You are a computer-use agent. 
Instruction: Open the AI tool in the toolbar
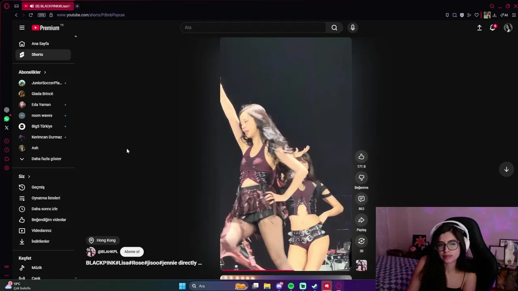pyautogui.click(x=504, y=15)
